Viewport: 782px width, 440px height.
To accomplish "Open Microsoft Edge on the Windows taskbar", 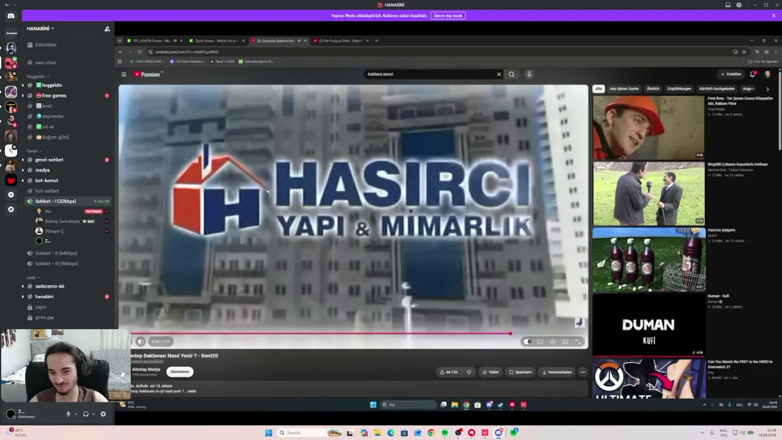I will coord(391,433).
